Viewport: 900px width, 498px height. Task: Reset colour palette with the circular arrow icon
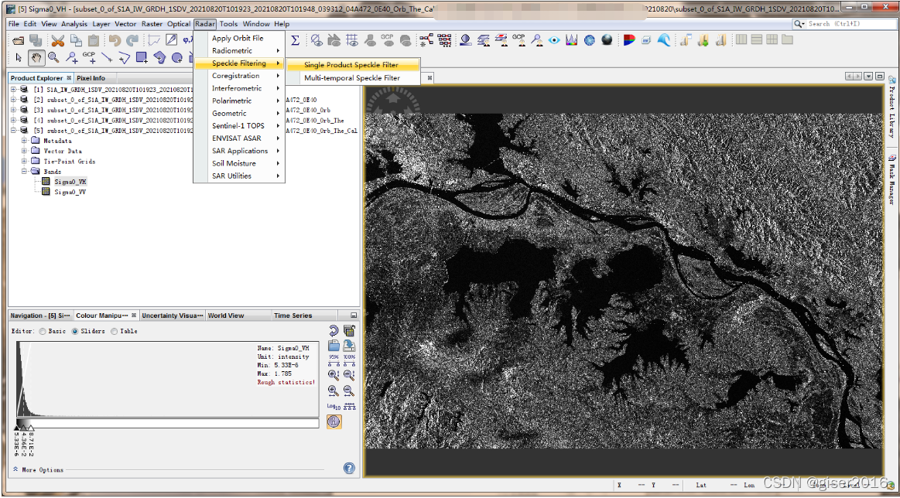334,331
